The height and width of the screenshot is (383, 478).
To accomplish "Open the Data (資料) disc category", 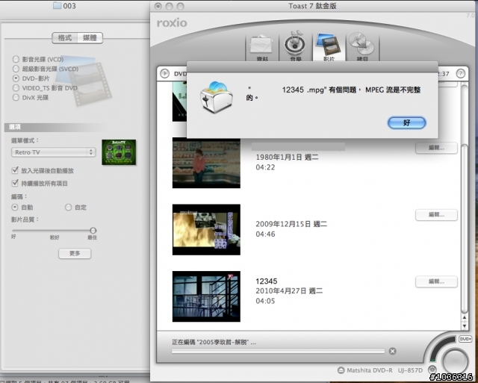I will 262,47.
